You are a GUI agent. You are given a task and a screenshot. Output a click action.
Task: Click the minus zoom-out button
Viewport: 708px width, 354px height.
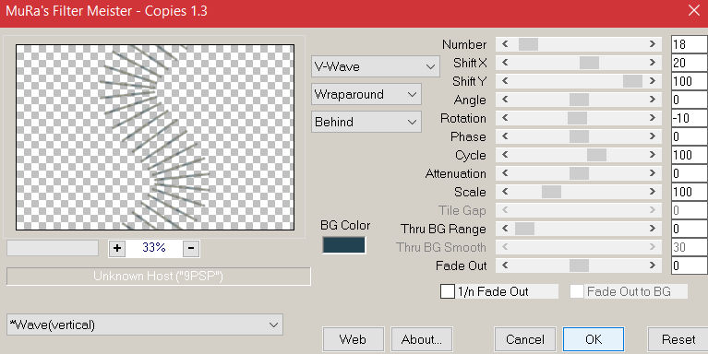(191, 248)
